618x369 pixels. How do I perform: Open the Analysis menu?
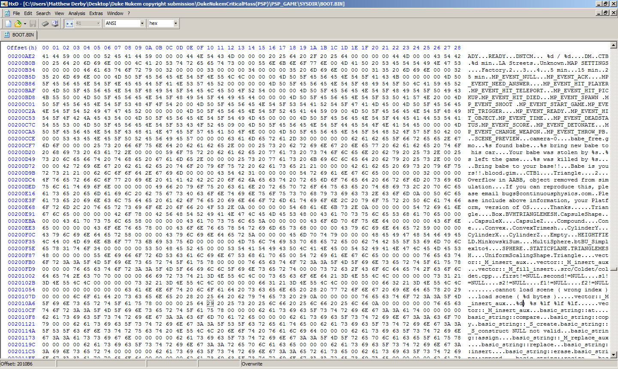pyautogui.click(x=77, y=13)
